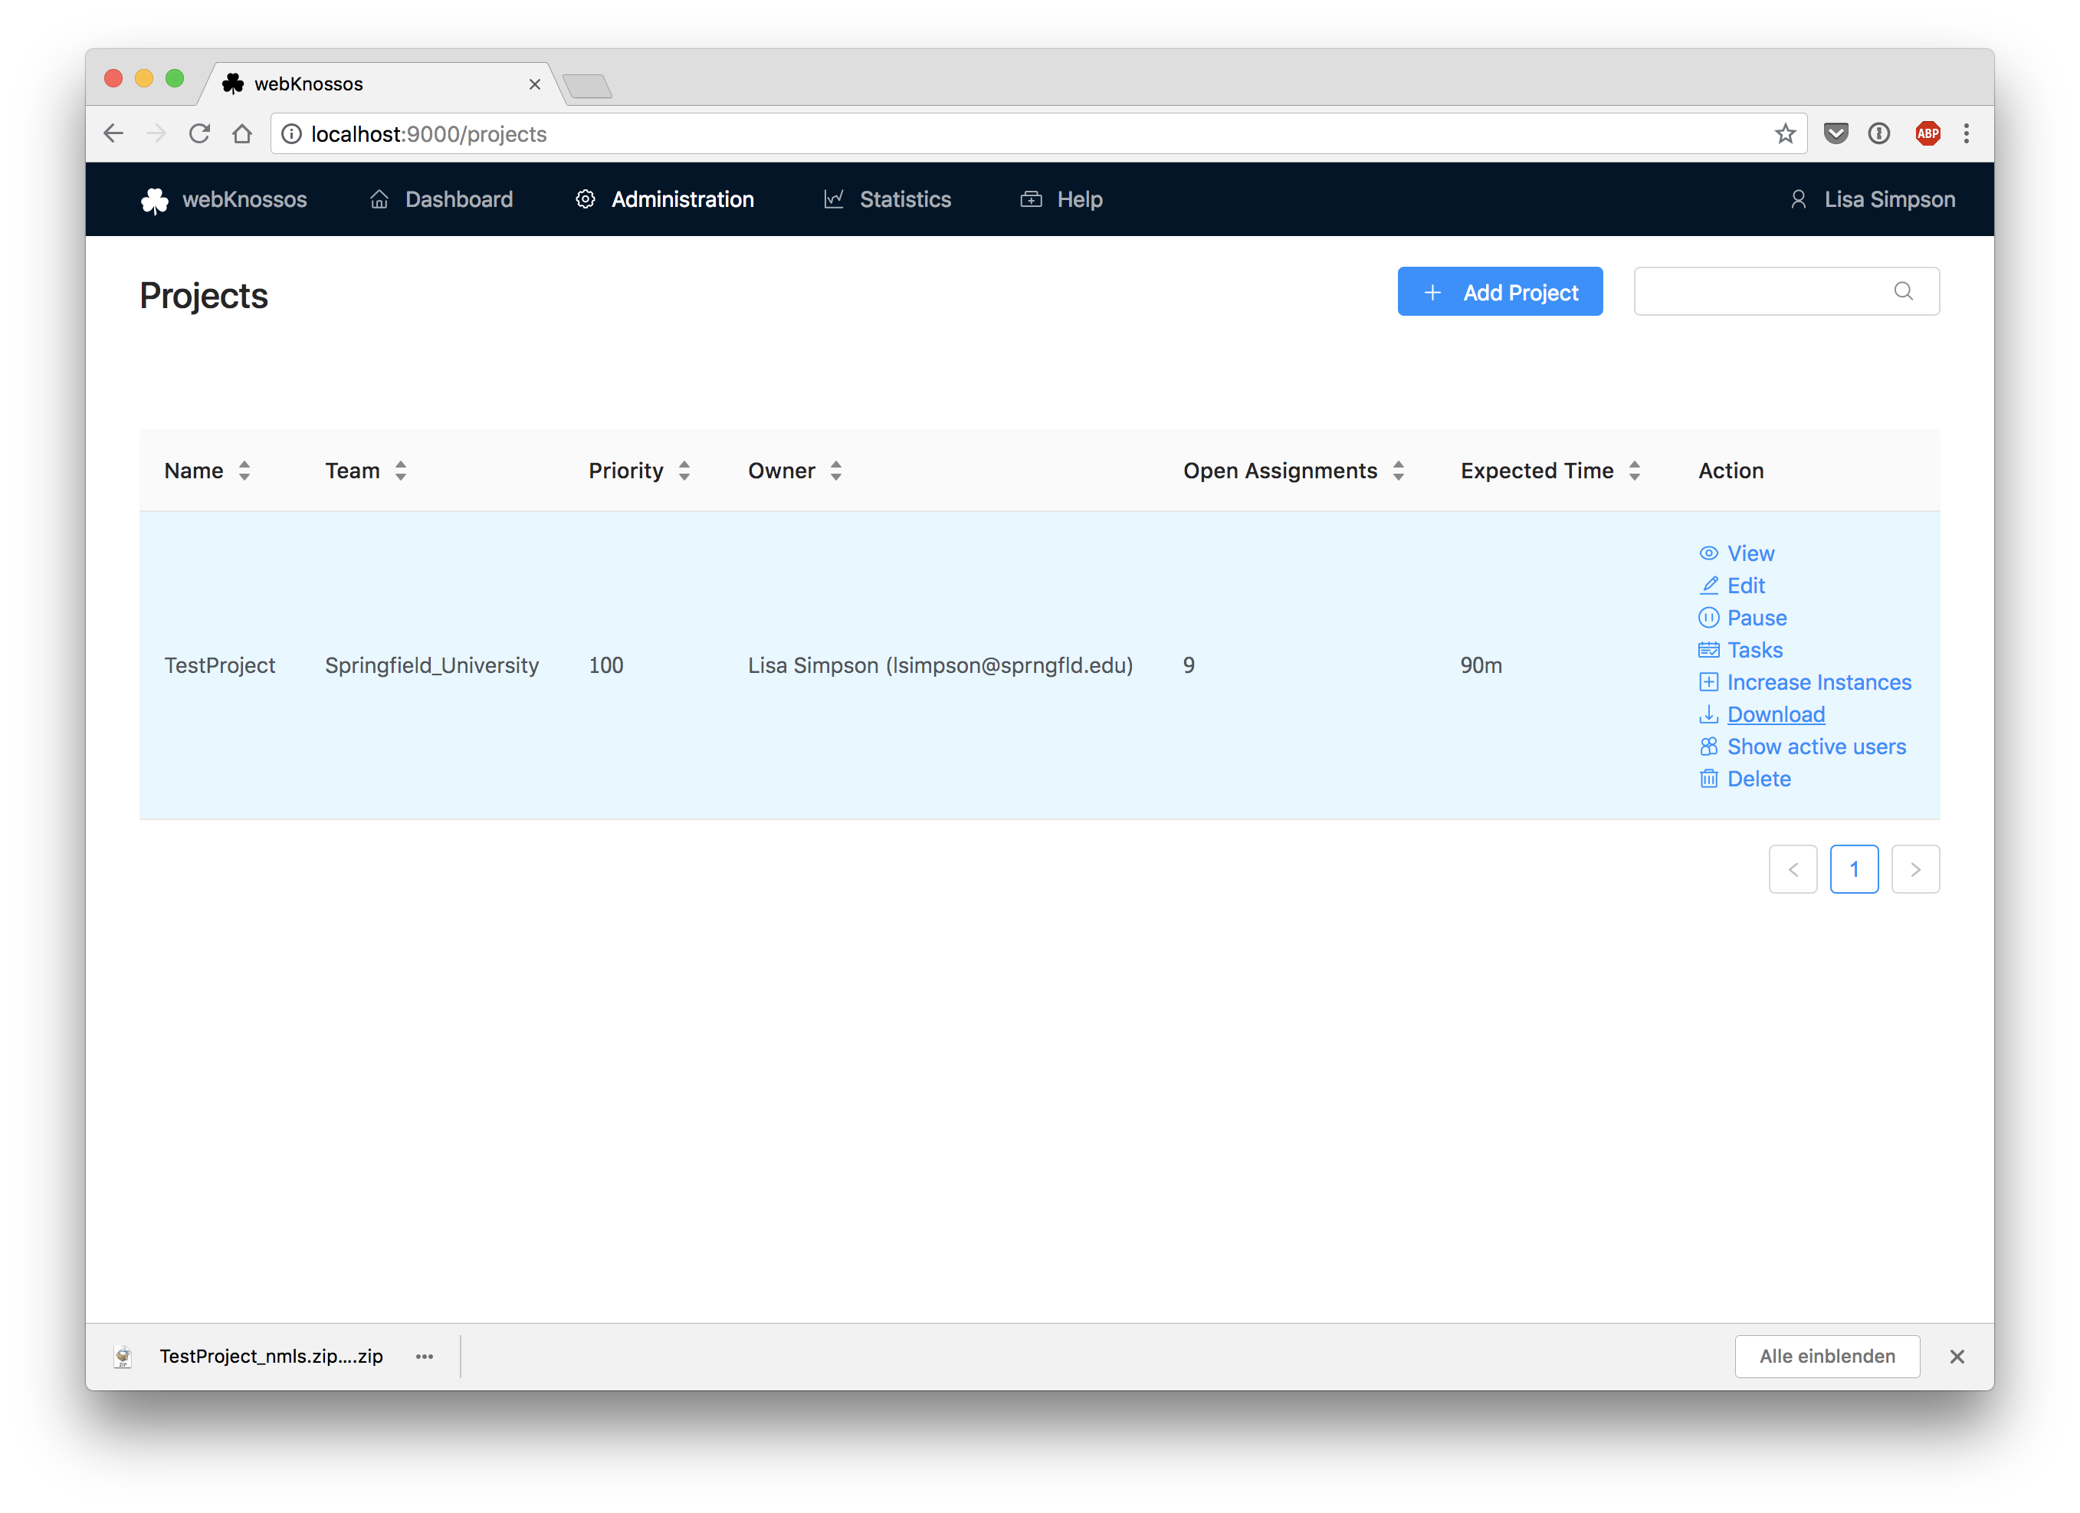Select page 1 in the pagination
Screen dimensions: 2080x1513
(1853, 869)
